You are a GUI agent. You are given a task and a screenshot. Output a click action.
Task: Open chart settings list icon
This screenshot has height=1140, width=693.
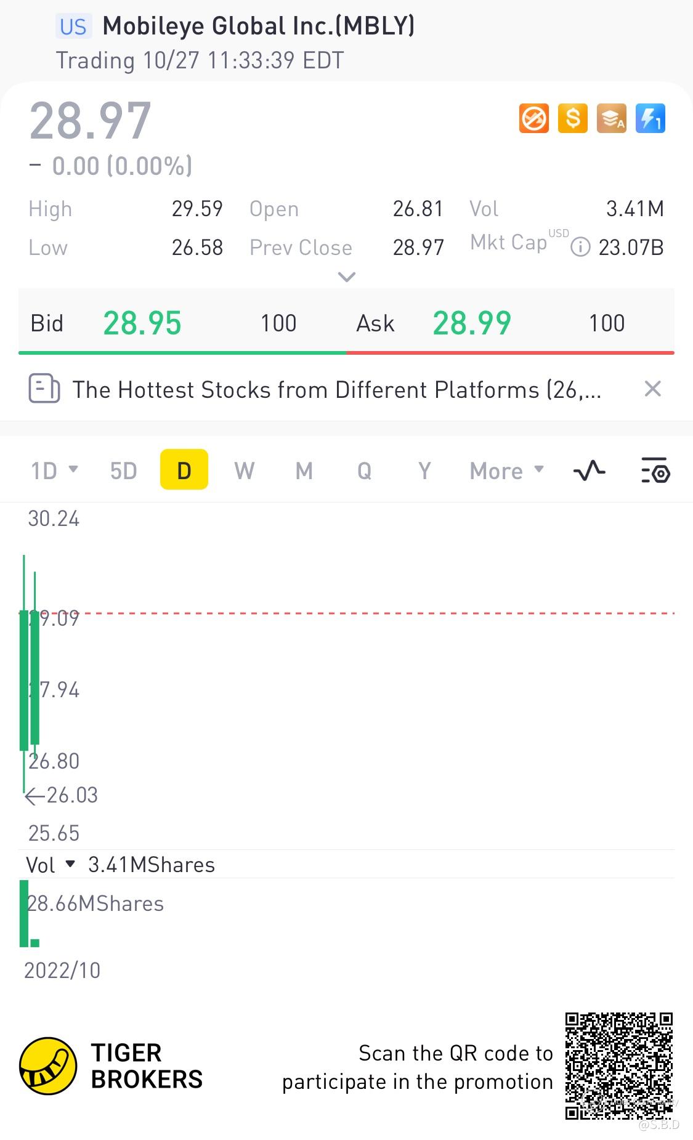pos(655,471)
